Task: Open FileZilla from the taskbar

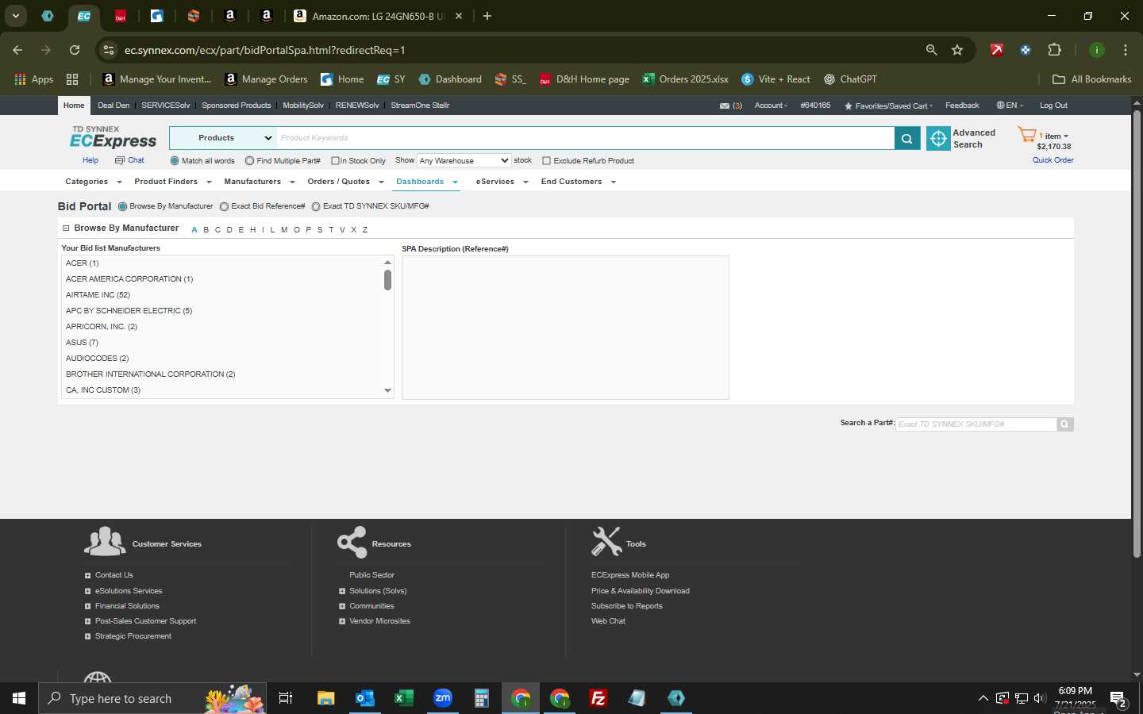Action: pyautogui.click(x=598, y=698)
